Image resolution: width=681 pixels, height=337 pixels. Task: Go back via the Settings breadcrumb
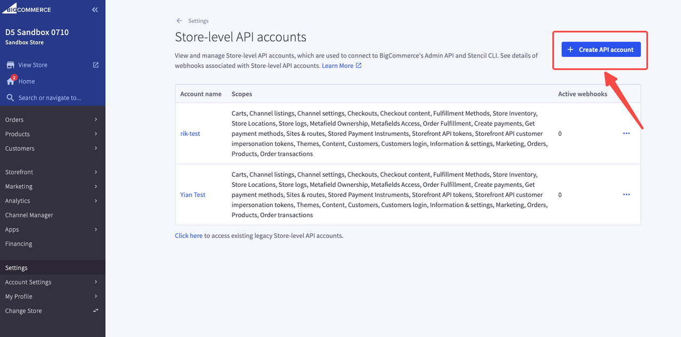[x=198, y=21]
